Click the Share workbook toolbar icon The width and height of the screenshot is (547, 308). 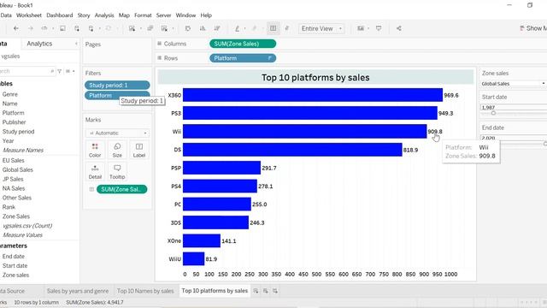pos(399,28)
